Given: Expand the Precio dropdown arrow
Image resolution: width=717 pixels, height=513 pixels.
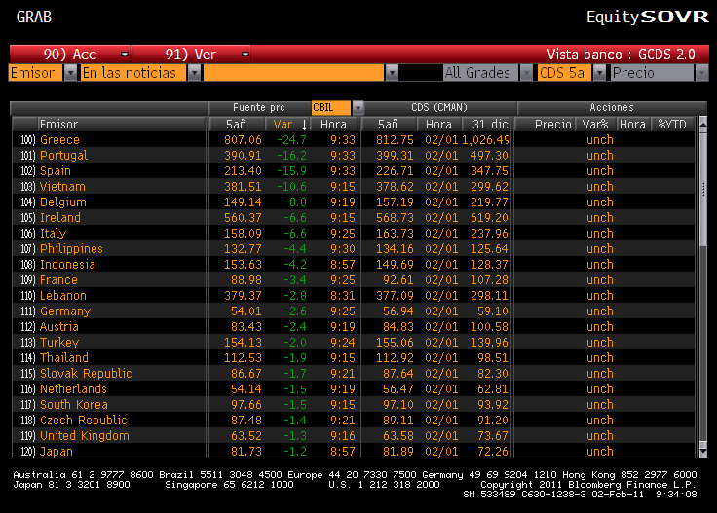Looking at the screenshot, I should pos(701,73).
